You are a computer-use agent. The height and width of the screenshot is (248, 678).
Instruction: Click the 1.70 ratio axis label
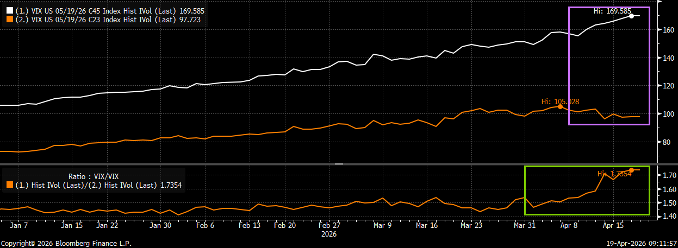[669, 176]
